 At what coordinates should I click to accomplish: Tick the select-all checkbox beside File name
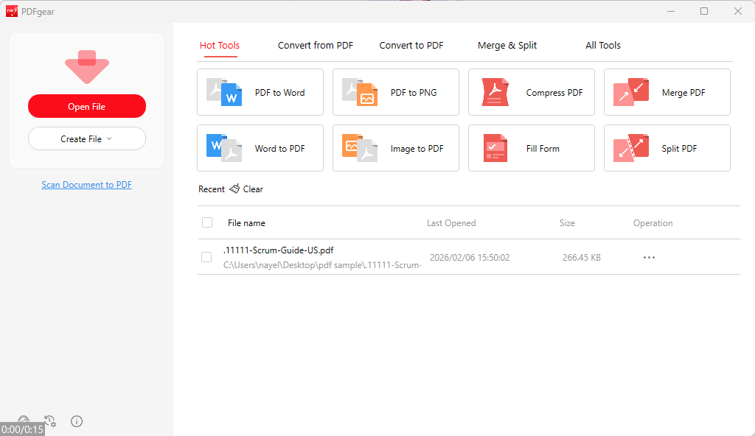207,222
